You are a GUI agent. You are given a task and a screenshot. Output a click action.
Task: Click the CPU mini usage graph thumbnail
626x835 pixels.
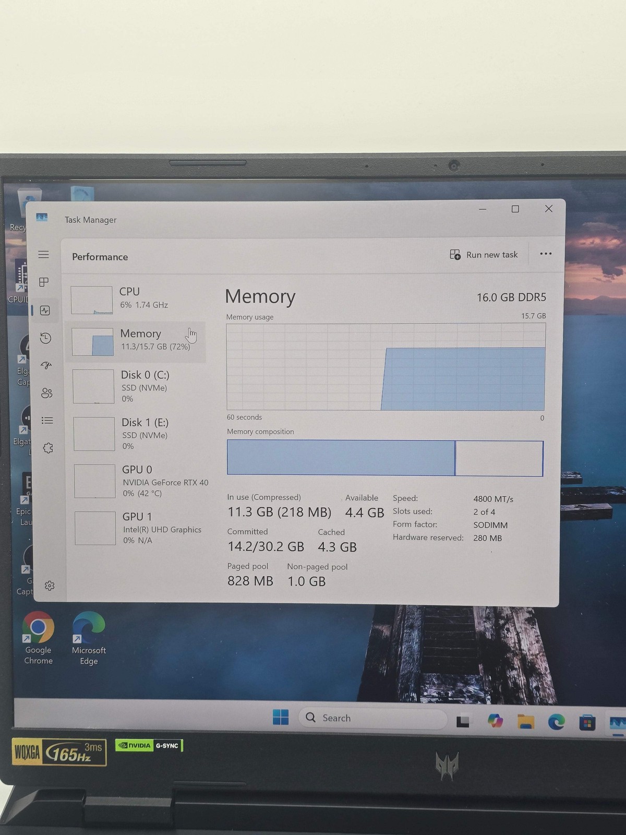92,300
